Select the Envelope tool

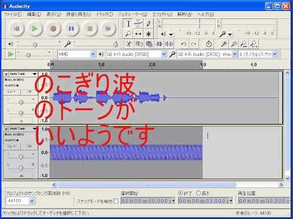[x=138, y=24]
